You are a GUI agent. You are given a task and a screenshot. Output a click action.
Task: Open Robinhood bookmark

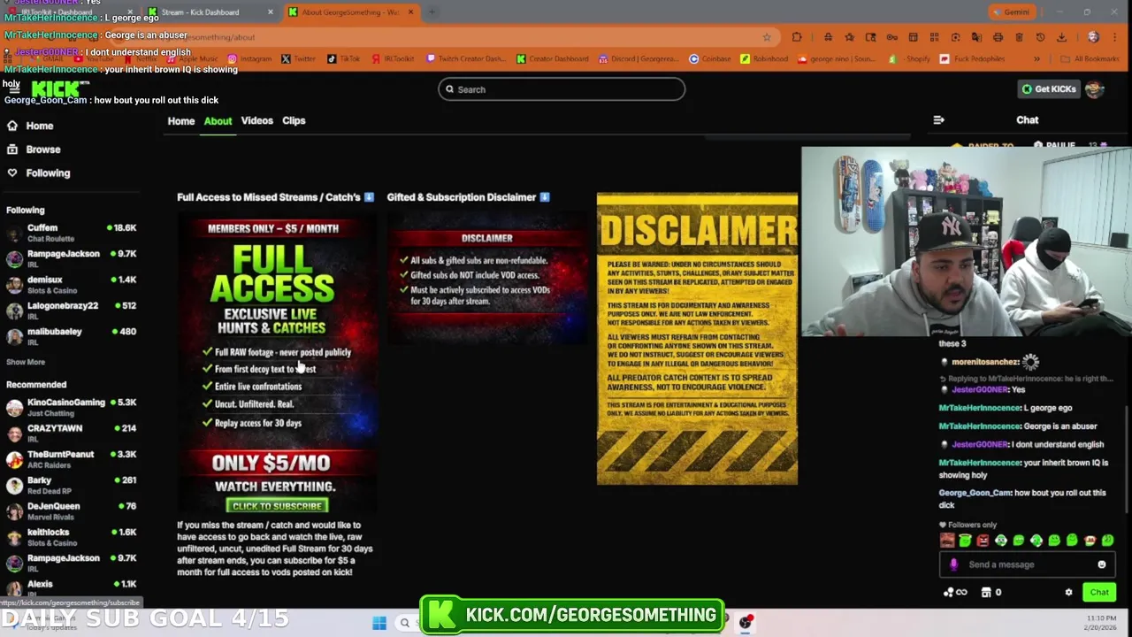click(764, 59)
